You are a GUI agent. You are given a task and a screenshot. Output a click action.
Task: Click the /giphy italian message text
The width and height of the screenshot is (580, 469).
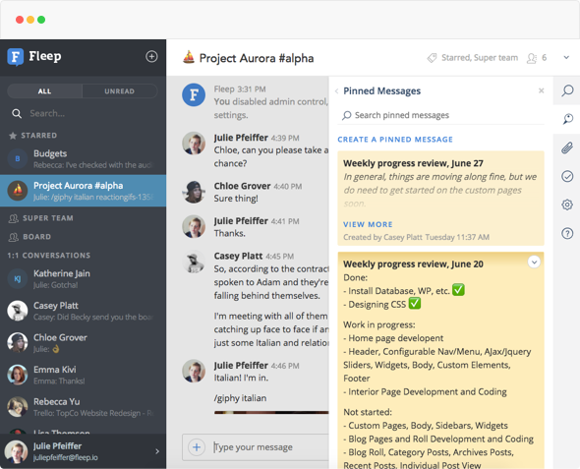pyautogui.click(x=240, y=398)
